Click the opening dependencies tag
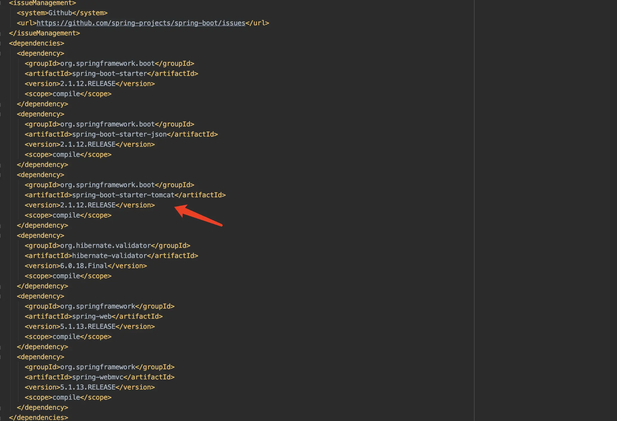Image resolution: width=617 pixels, height=421 pixels. [37, 43]
